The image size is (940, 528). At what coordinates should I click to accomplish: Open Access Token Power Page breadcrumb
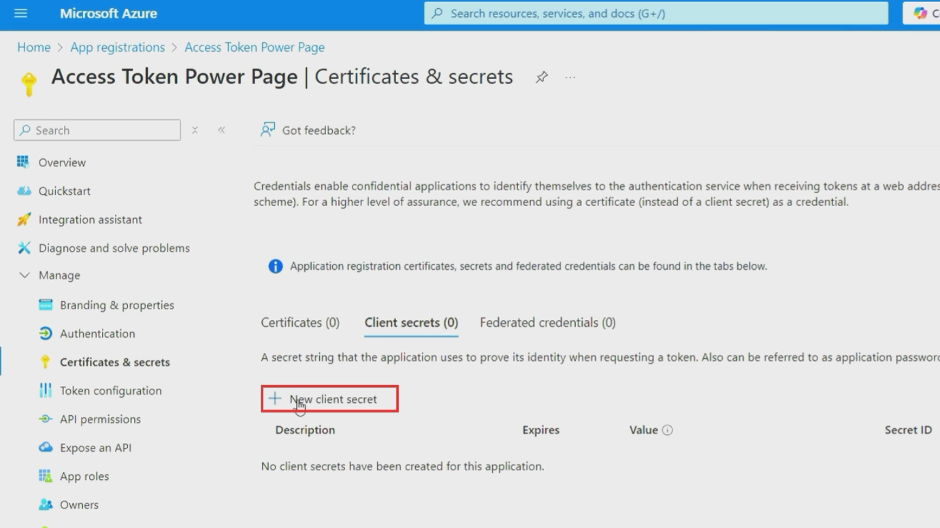(x=255, y=48)
